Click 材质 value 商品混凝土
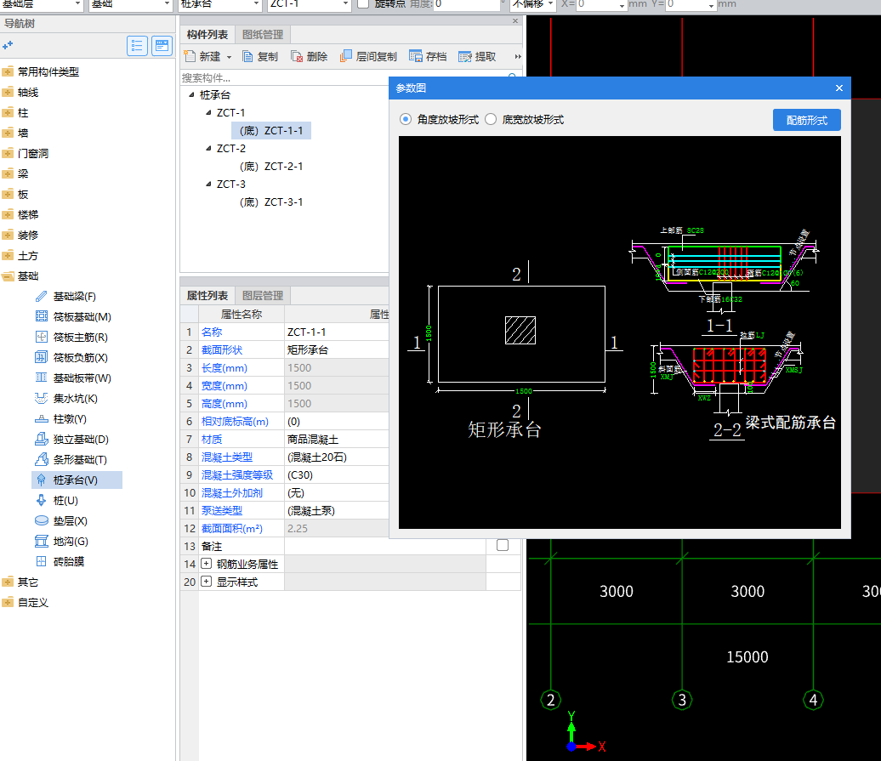This screenshot has width=881, height=761. 336,440
